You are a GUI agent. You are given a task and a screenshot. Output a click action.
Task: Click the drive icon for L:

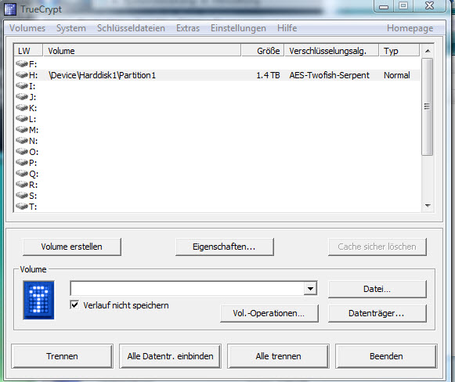click(x=22, y=119)
